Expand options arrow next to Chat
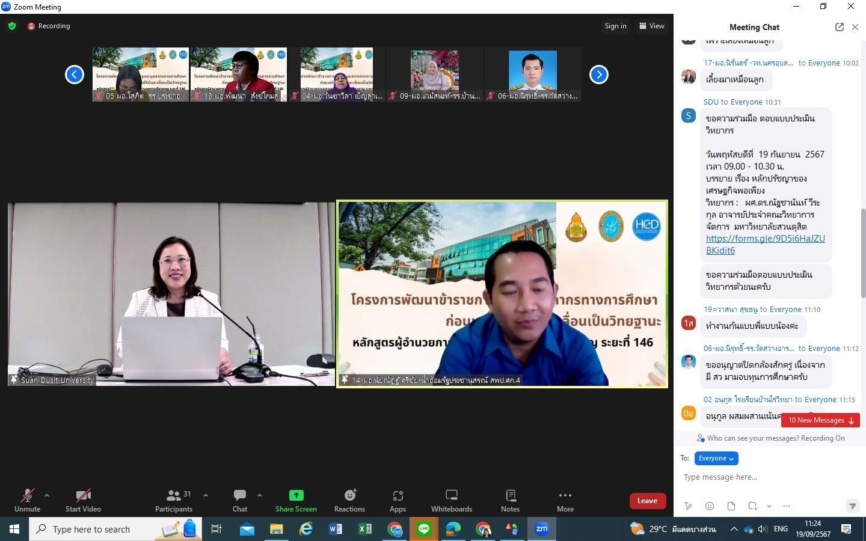Image resolution: width=866 pixels, height=541 pixels. [x=260, y=495]
